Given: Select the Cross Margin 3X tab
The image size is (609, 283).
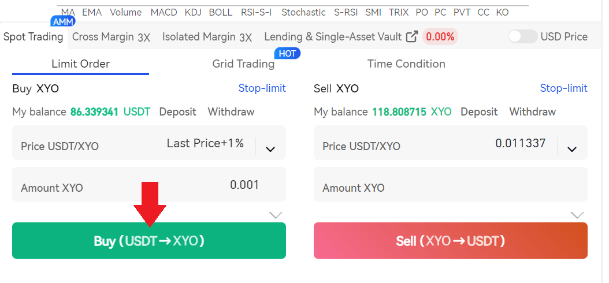Looking at the screenshot, I should 111,37.
